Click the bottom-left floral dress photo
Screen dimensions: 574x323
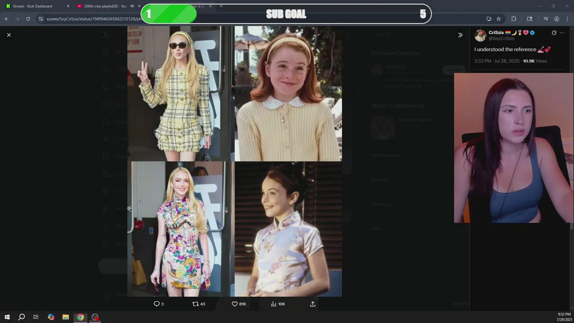tap(180, 229)
